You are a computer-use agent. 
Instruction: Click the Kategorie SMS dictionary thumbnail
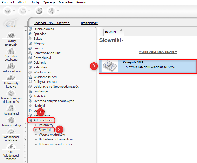(x=110, y=66)
